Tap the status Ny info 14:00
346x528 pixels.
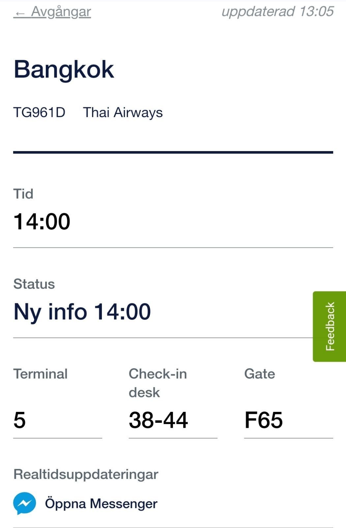[82, 312]
